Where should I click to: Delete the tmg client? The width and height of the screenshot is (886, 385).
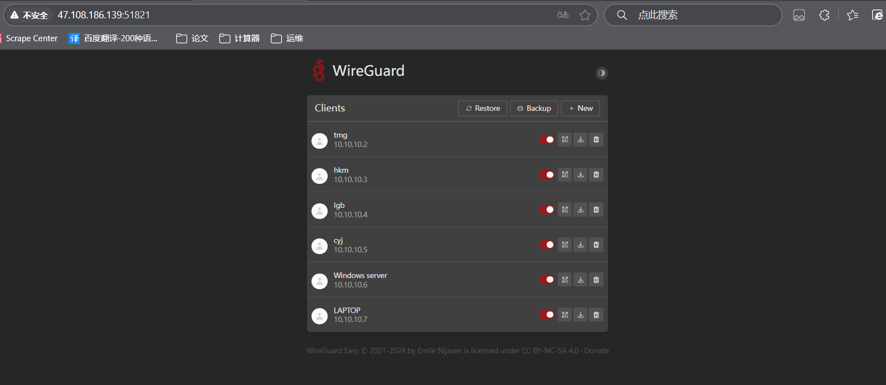click(596, 140)
